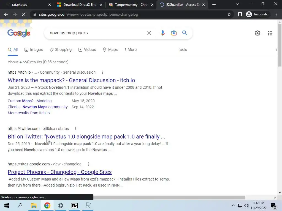282x211 pixels.
Task: Click the magnifier search button
Action: 185,33
